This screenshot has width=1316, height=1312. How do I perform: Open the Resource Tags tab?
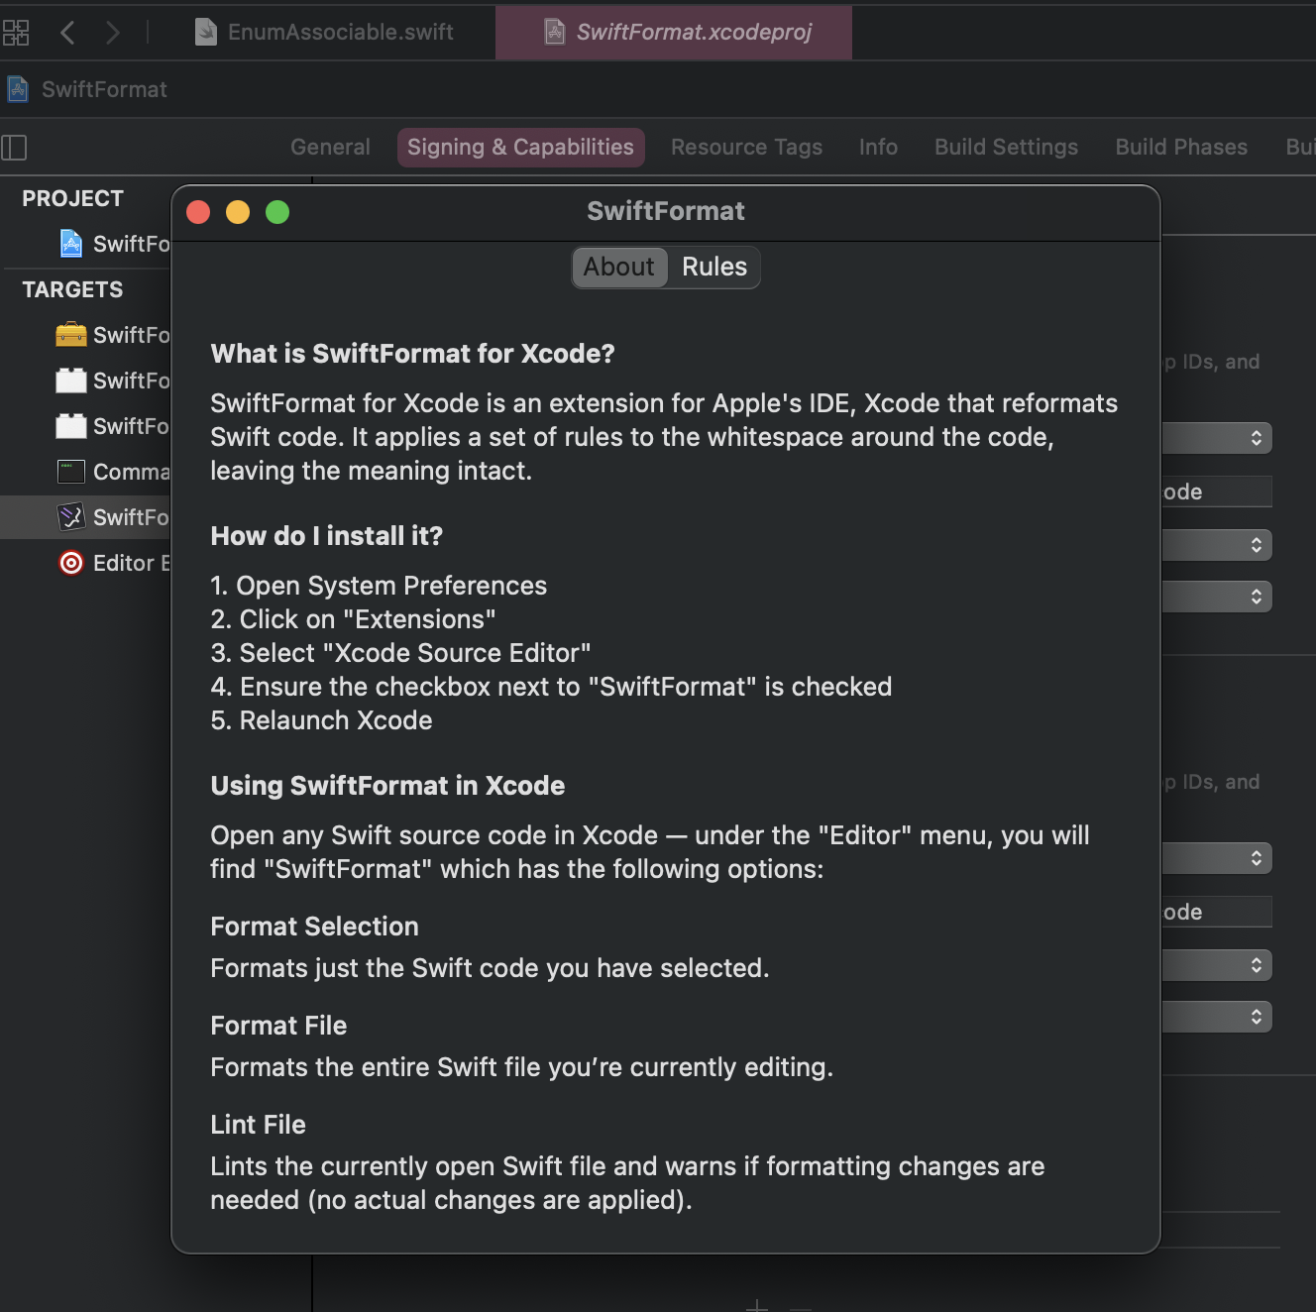(746, 147)
